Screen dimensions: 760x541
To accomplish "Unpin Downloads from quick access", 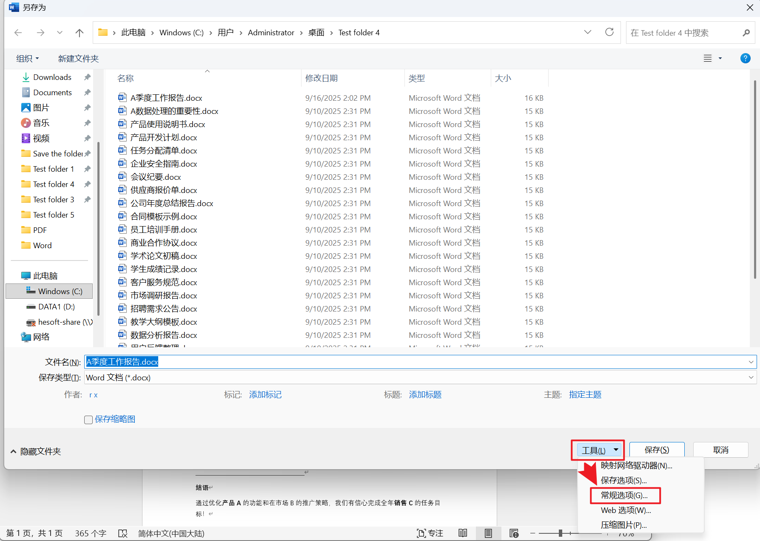I will pos(87,77).
